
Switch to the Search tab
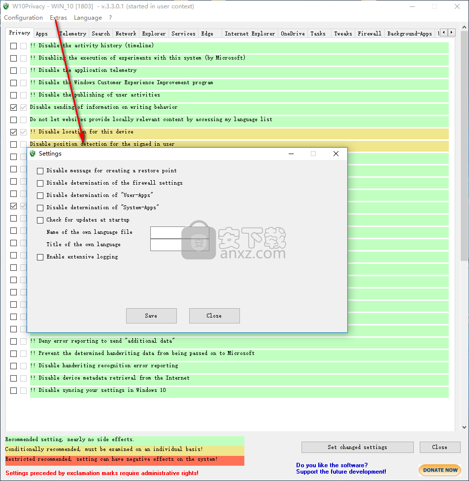100,33
